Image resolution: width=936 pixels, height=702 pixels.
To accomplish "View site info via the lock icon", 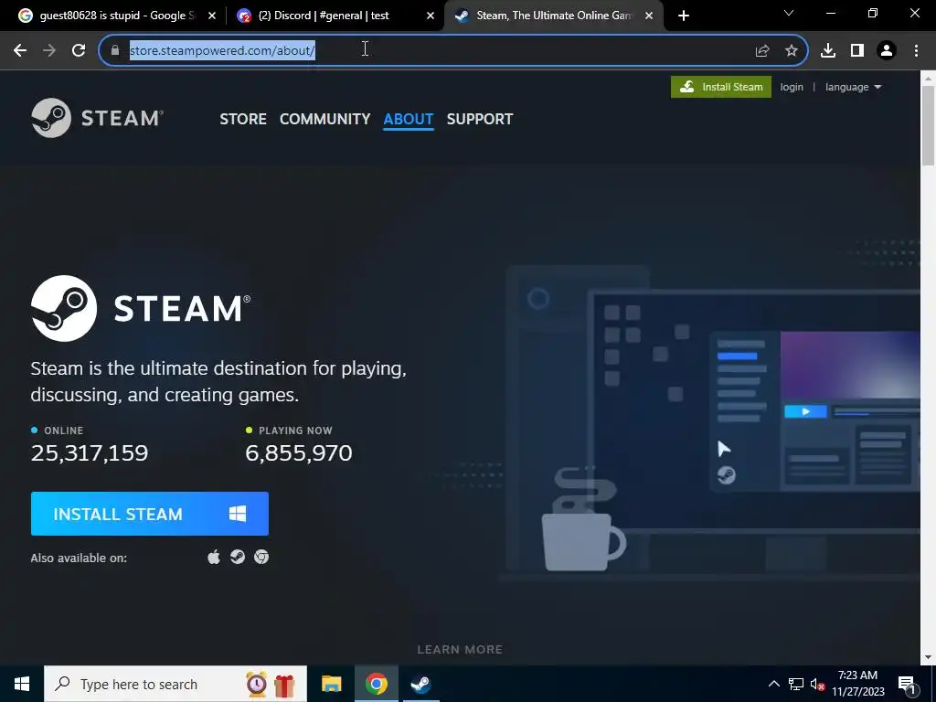I will click(x=115, y=50).
